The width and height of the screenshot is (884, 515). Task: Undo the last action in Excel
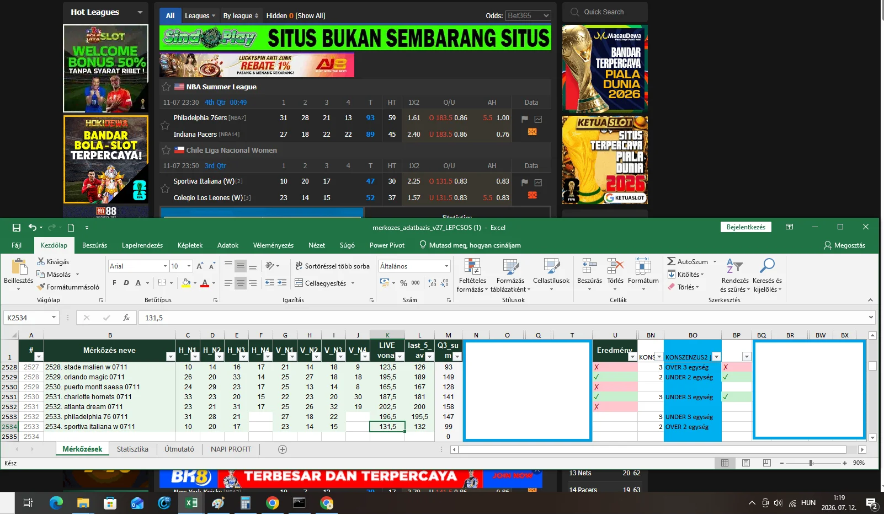click(x=33, y=227)
